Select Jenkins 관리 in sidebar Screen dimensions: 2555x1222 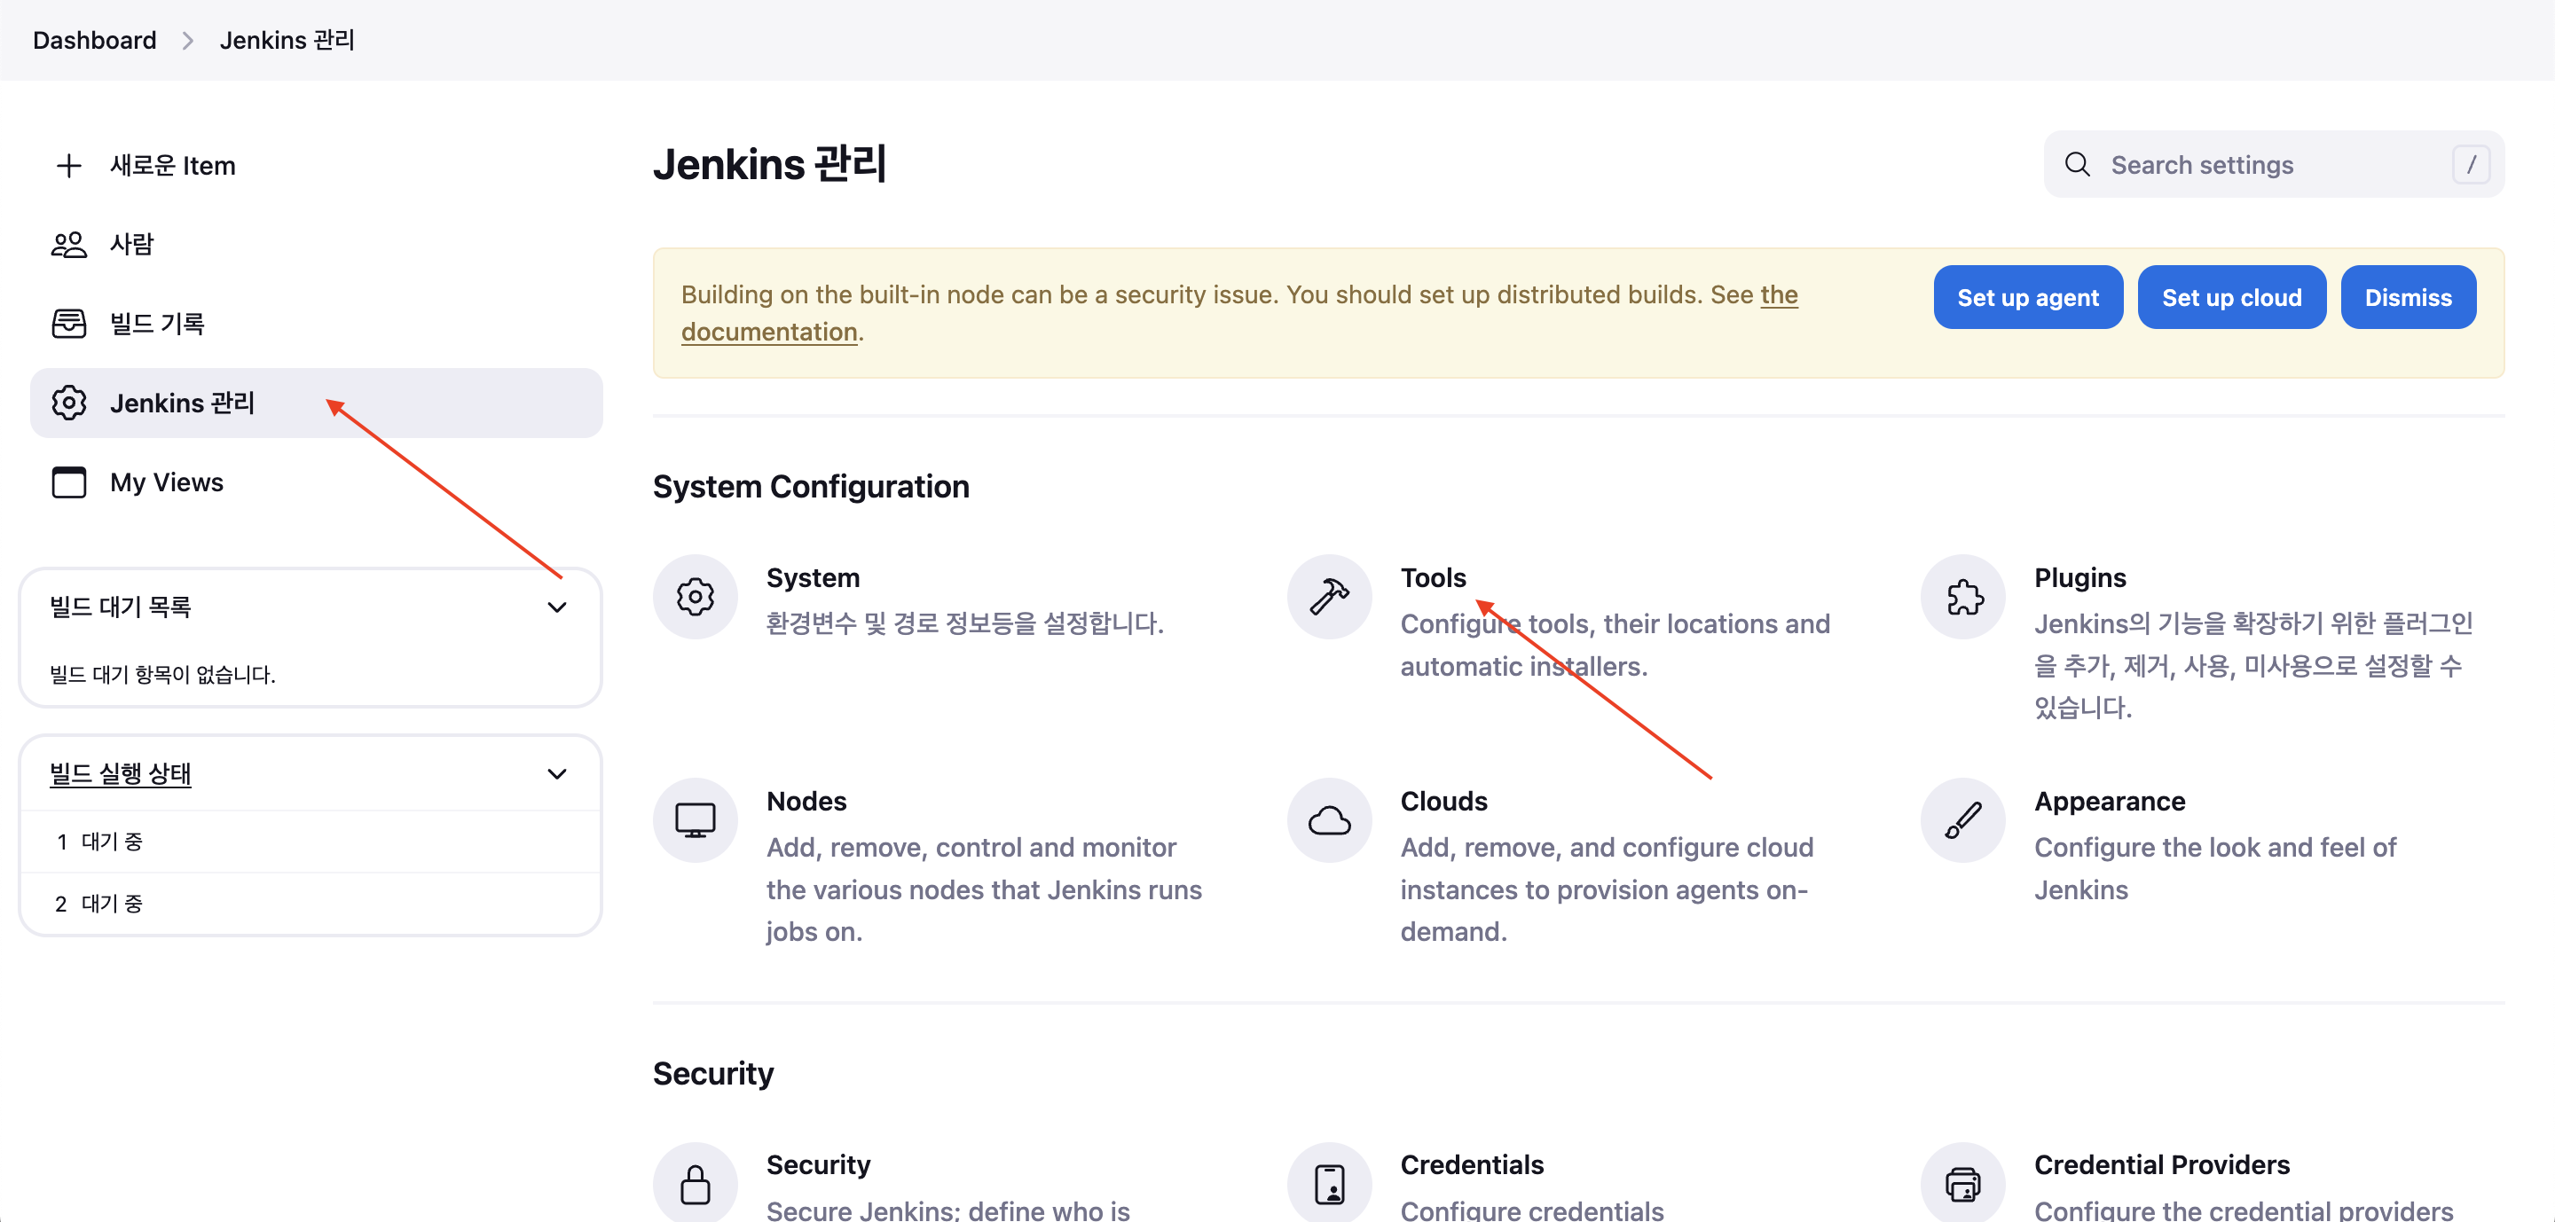[x=317, y=403]
